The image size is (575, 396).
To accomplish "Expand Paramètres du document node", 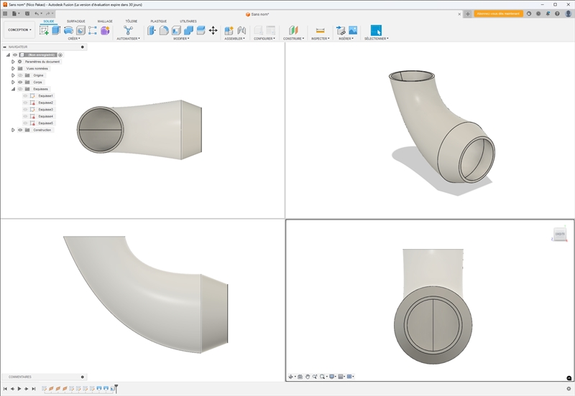I will coord(13,62).
